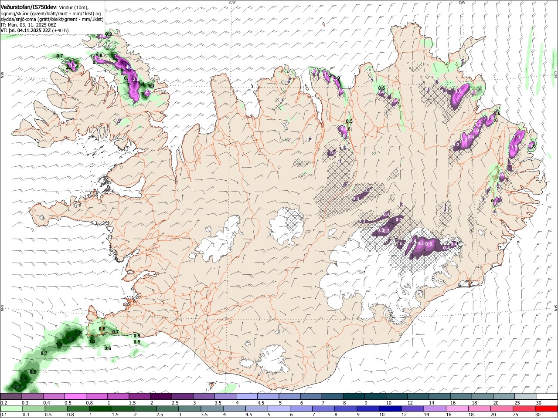Select rain-scale swatch between 9 and 10
The image size is (558, 418).
368,408
